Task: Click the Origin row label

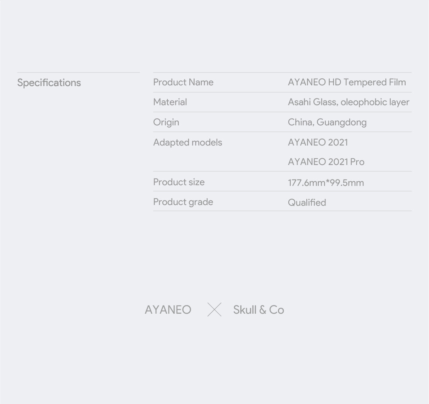Action: point(166,122)
